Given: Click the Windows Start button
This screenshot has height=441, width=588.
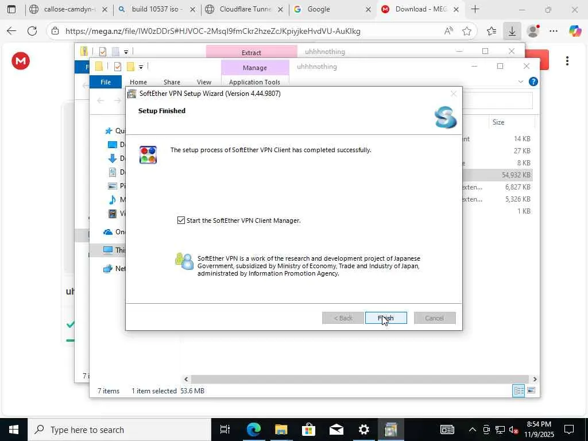Looking at the screenshot, I should pyautogui.click(x=14, y=430).
